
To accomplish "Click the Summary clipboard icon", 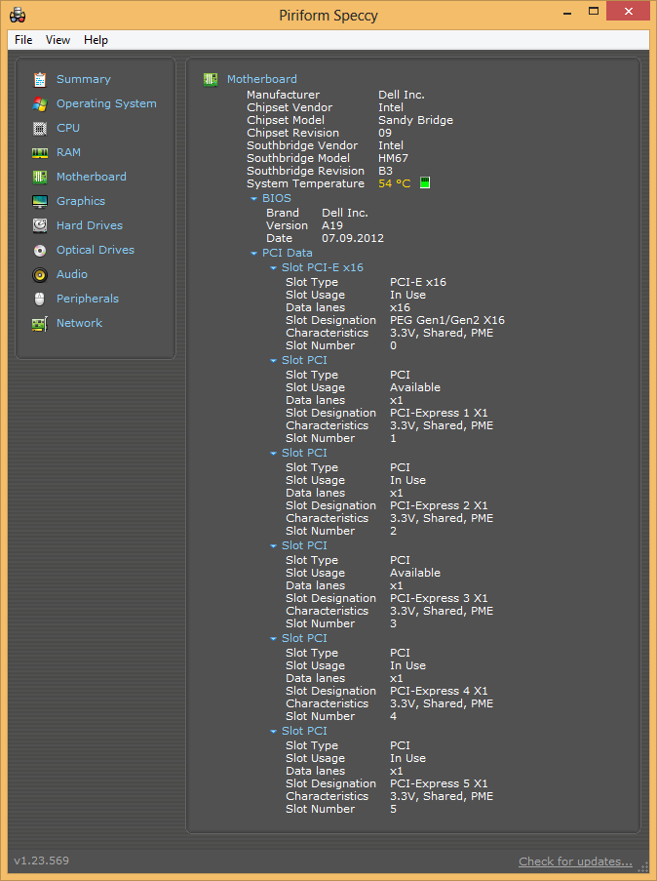I will (39, 79).
